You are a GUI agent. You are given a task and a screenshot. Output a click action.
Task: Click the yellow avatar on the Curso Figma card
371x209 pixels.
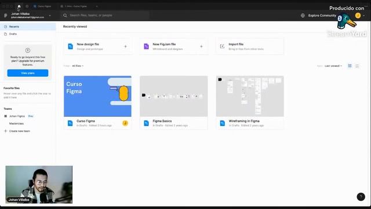[x=125, y=123]
